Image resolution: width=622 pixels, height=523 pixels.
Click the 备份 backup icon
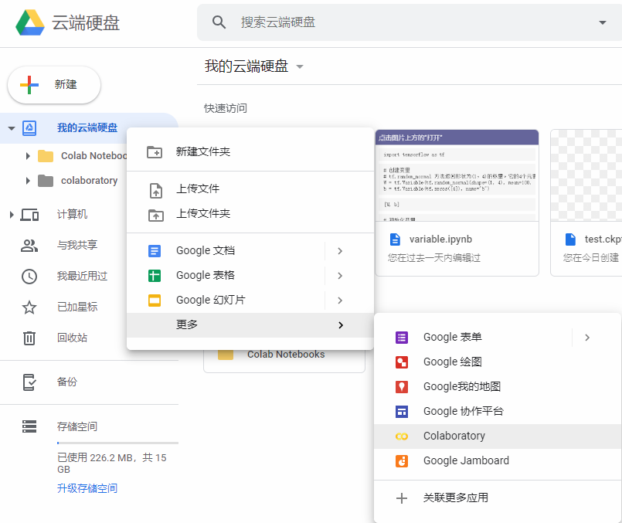coord(29,382)
